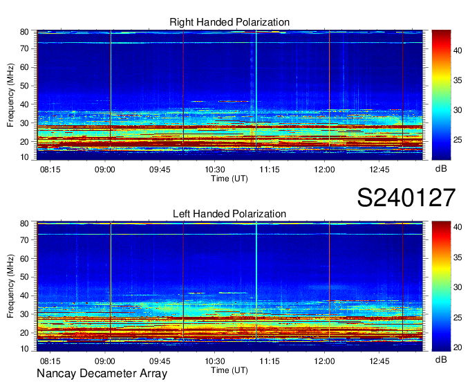Click the 35 label on Right Handed colorbar
470x382 pixels.
(x=458, y=80)
